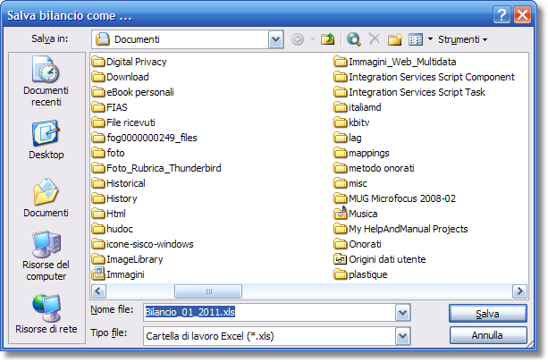Select the Origini dati utente folder
This screenshot has height=362, width=548.
point(380,259)
